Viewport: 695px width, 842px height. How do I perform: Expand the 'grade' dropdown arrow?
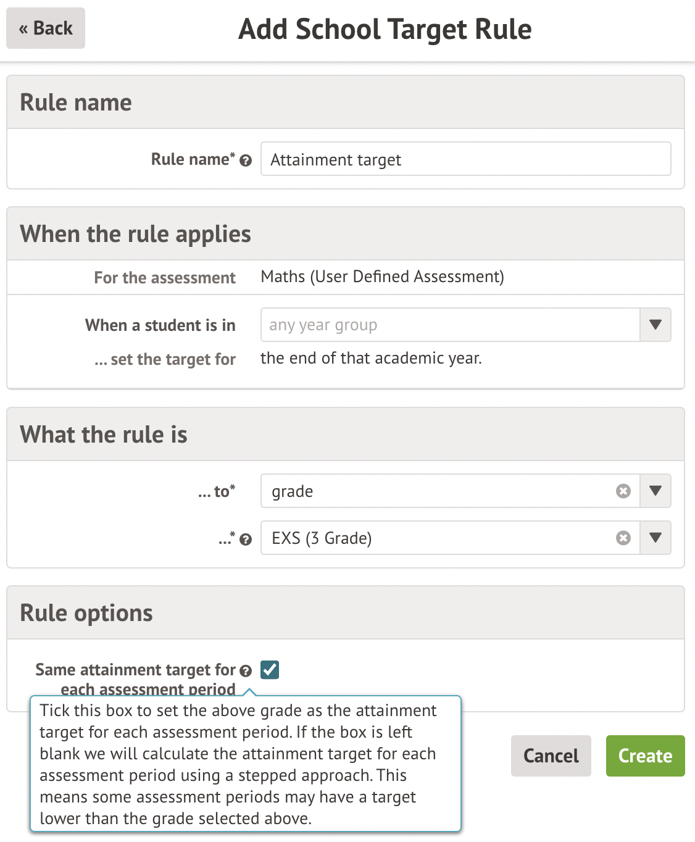(655, 491)
